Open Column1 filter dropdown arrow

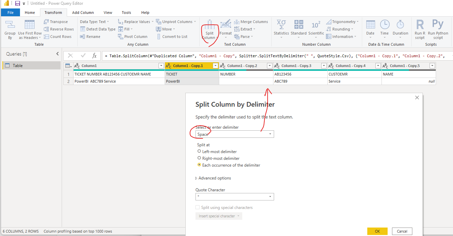(x=161, y=66)
